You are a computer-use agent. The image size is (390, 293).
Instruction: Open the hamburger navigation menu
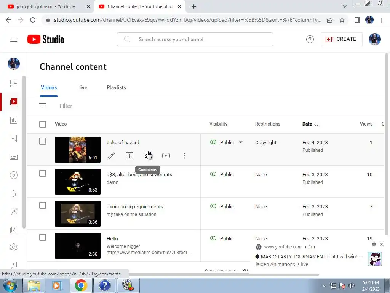[14, 39]
